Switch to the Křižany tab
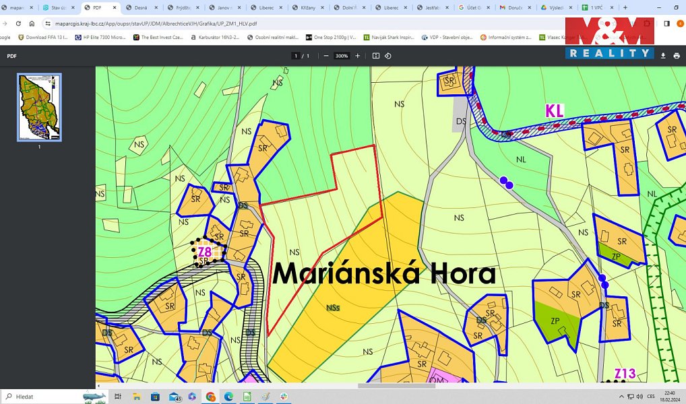 (x=308, y=7)
